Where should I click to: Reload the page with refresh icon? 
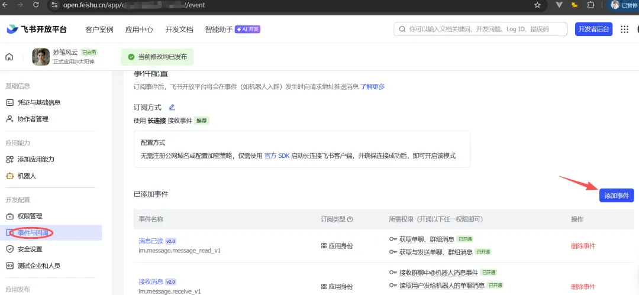[x=36, y=5]
